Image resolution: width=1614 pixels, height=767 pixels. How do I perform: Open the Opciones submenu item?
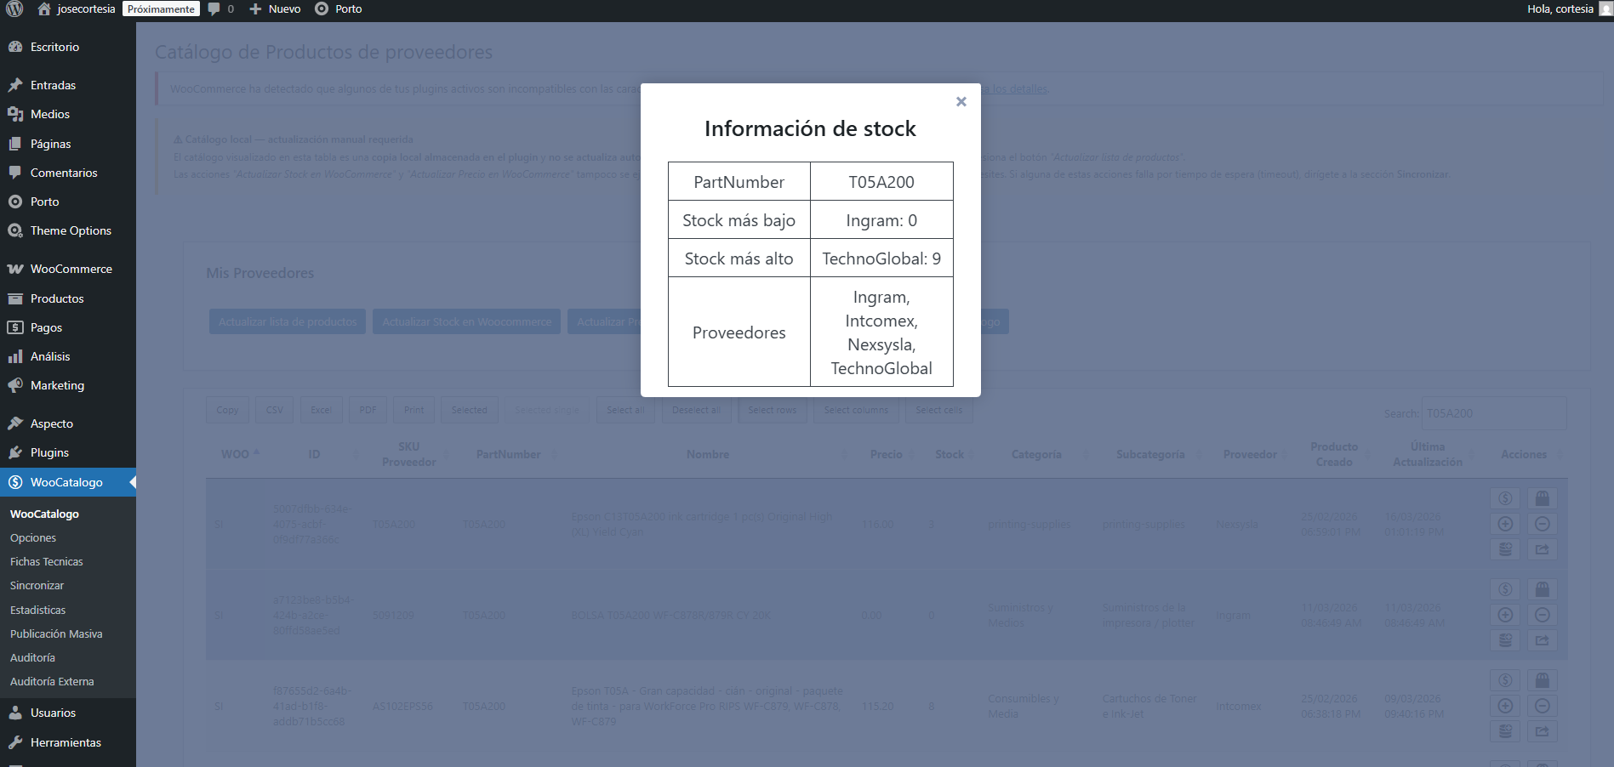pos(33,537)
